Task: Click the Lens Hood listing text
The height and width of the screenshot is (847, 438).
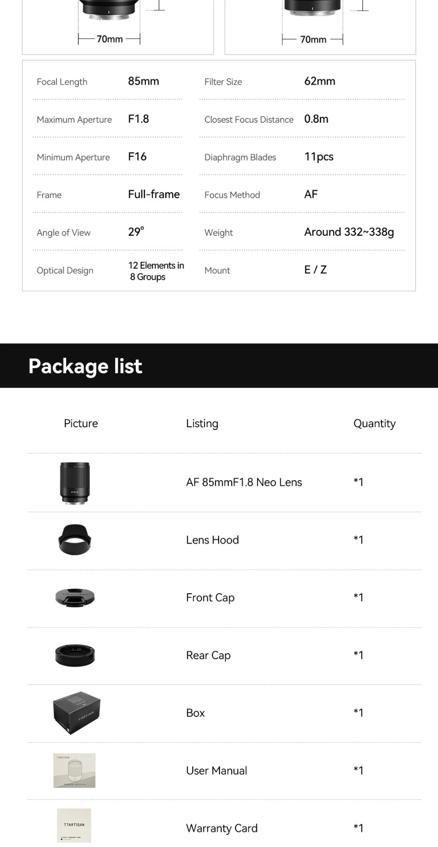Action: (x=212, y=540)
